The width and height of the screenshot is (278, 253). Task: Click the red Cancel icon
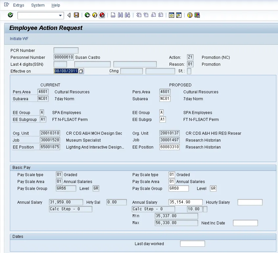(x=102, y=15)
